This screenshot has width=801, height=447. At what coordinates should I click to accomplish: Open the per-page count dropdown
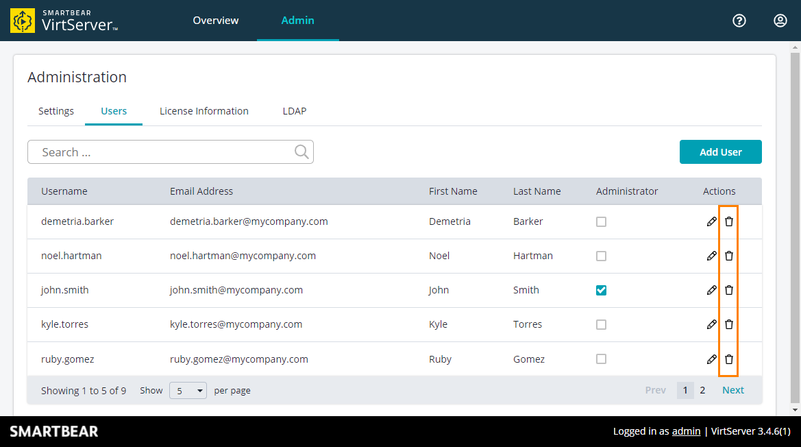(x=188, y=389)
